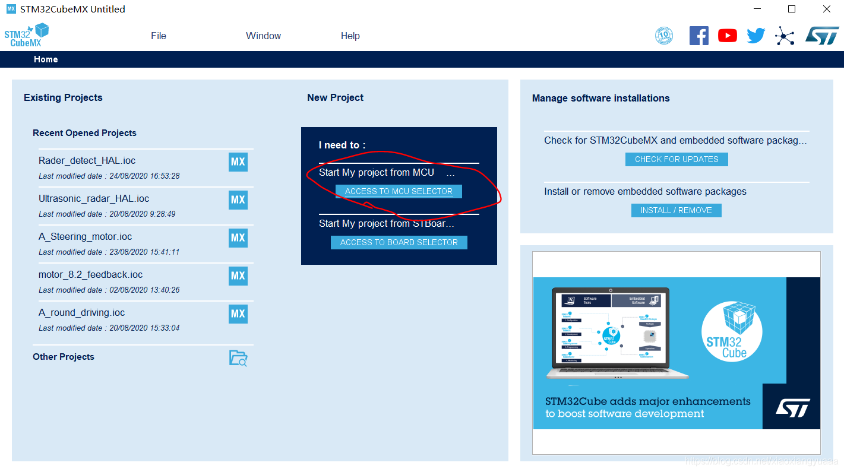The image size is (844, 472).
Task: Click 'Install or remove embedded software packages' text
Action: point(646,192)
